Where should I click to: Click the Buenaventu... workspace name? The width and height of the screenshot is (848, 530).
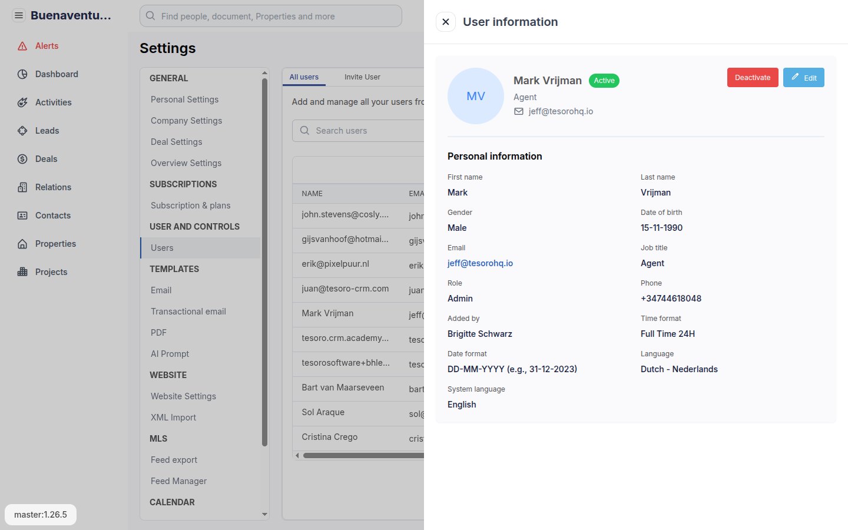point(71,16)
